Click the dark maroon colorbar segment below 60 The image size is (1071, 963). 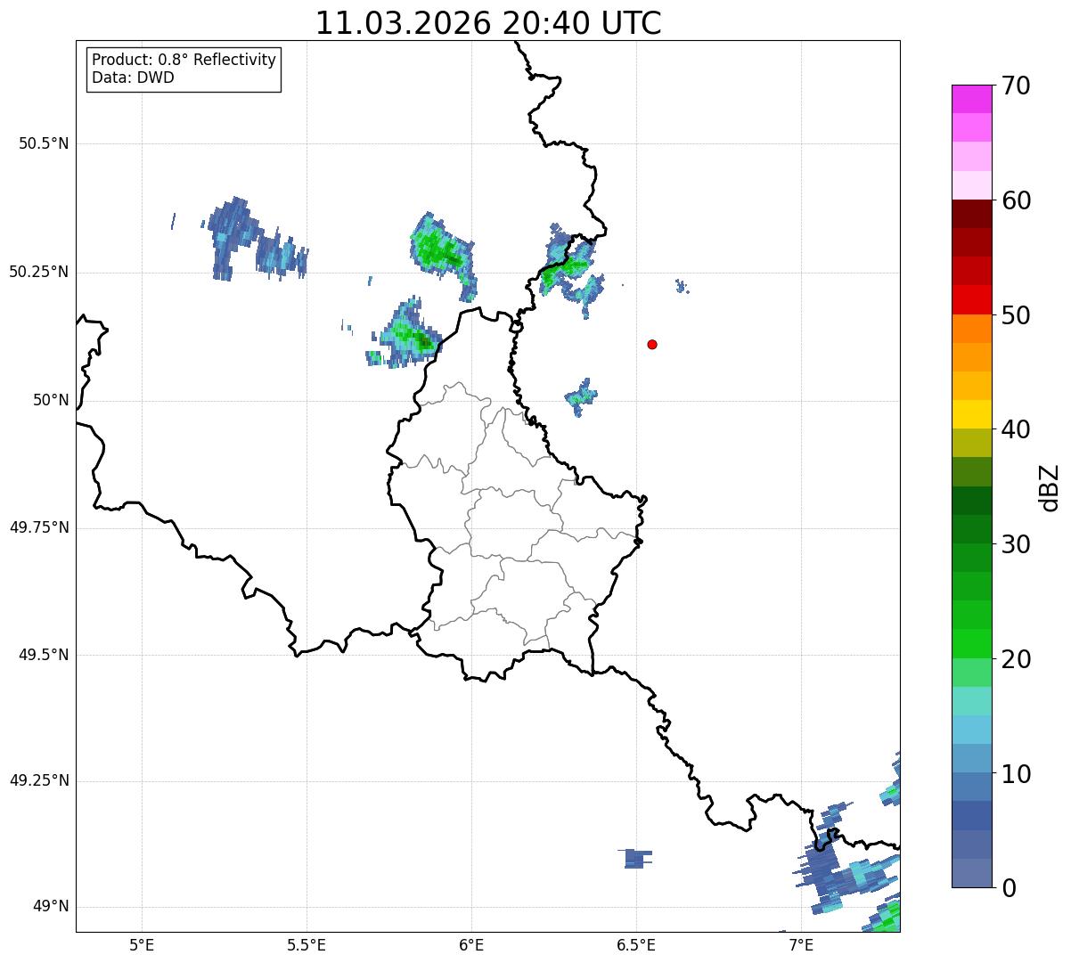971,214
